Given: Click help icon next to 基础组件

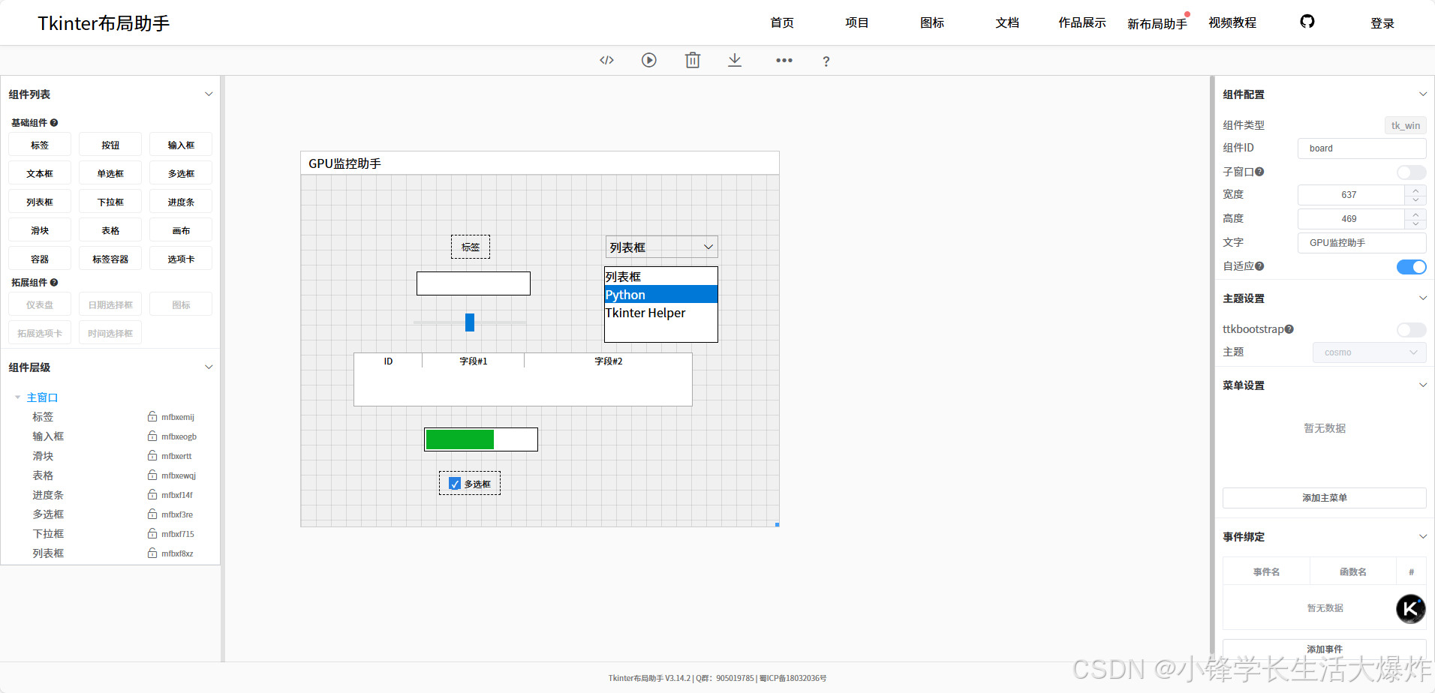Looking at the screenshot, I should pos(54,123).
